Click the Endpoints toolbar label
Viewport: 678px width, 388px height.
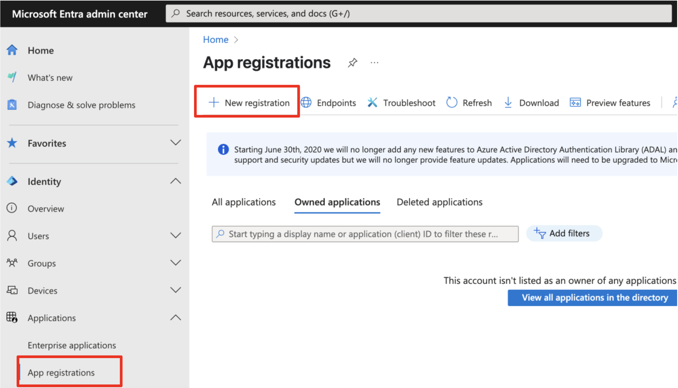[x=336, y=103]
